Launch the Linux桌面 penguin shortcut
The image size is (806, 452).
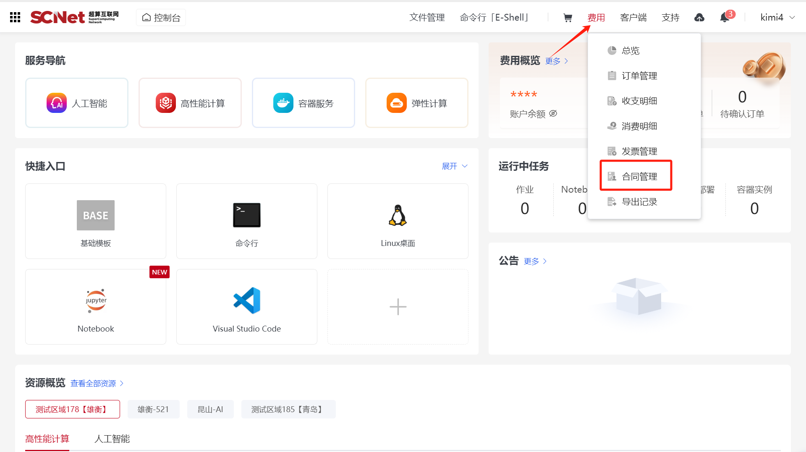pos(398,221)
